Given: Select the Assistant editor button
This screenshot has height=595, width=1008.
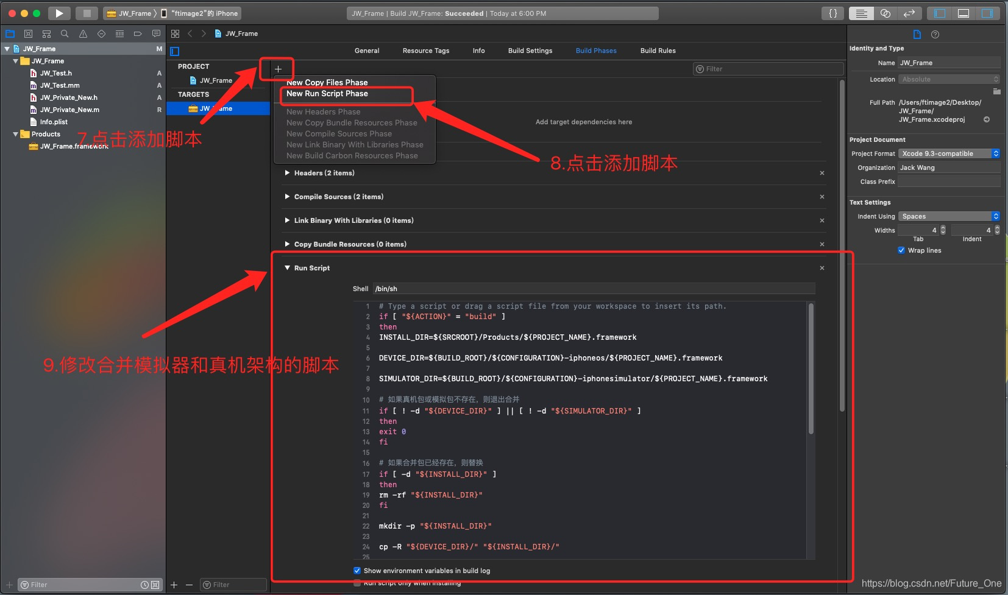Looking at the screenshot, I should 886,13.
